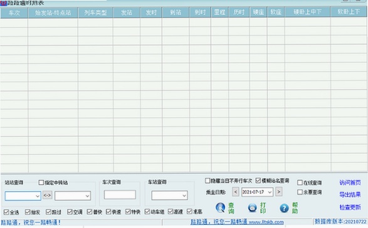Toggle the 高速 checkbox
The width and height of the screenshot is (368, 228).
pos(171,212)
